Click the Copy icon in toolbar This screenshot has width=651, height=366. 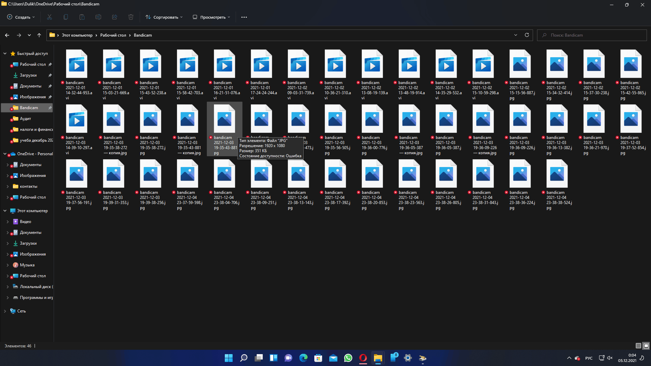(x=66, y=17)
